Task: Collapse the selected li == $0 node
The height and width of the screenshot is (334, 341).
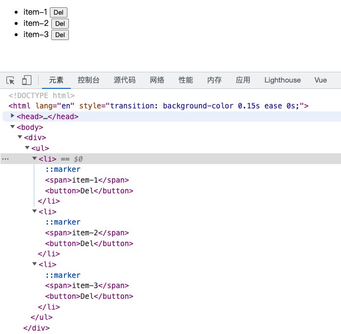Action: click(x=34, y=158)
